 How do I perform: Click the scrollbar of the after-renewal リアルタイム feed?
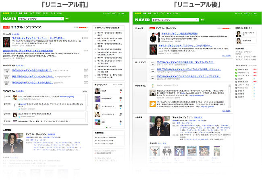(x=230, y=96)
